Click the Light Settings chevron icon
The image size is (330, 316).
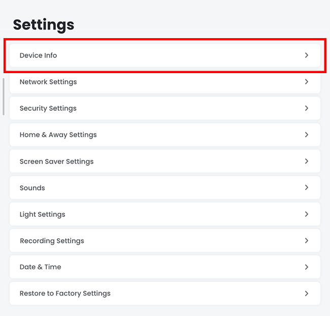[307, 214]
